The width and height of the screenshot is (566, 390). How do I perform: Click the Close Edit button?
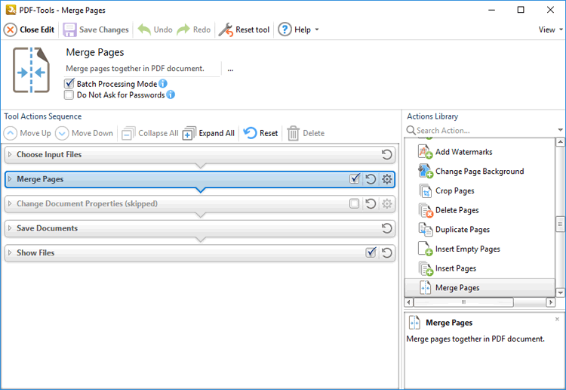(x=29, y=30)
